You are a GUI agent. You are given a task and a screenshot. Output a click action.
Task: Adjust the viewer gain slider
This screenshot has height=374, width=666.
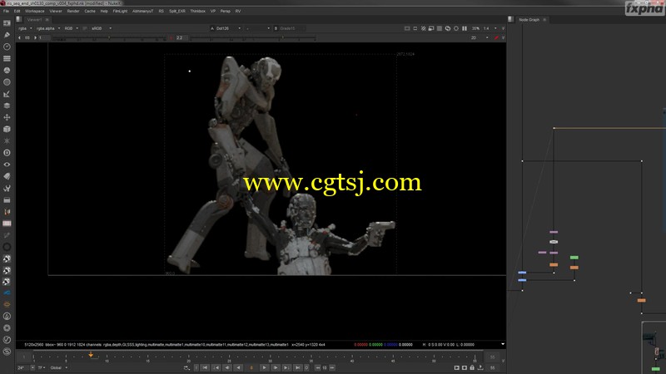point(110,38)
